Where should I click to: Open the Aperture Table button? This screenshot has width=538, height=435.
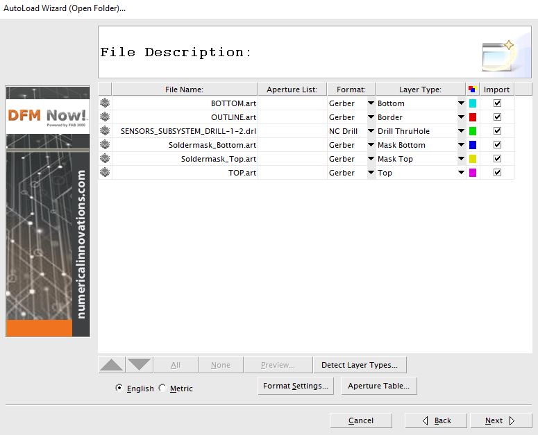379,386
